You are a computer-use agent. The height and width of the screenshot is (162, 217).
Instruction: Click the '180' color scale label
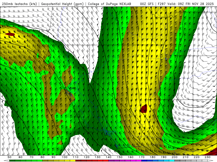coord(152,157)
